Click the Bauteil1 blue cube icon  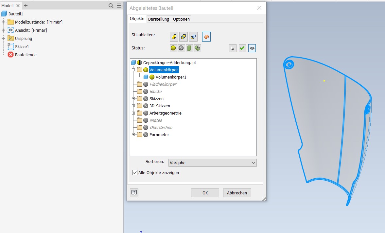pyautogui.click(x=4, y=14)
